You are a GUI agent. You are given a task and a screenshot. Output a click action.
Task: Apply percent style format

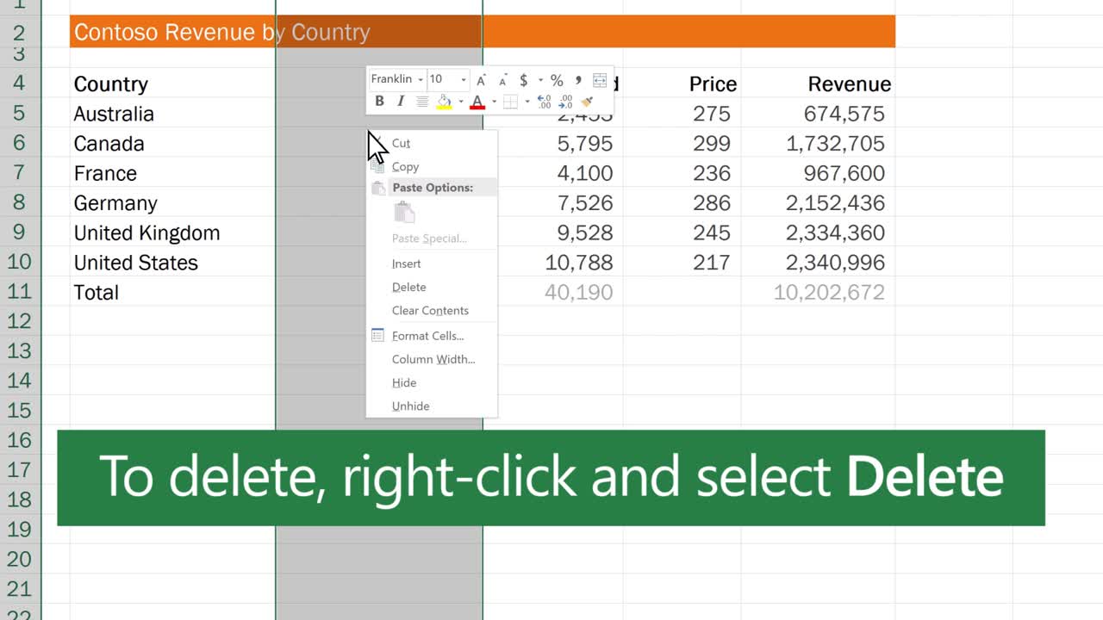coord(557,80)
